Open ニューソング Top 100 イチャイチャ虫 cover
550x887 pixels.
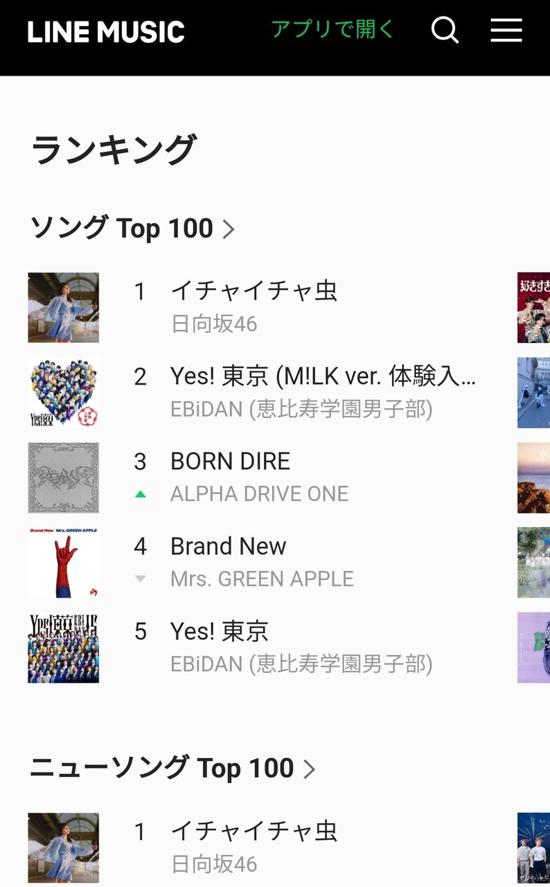pos(64,848)
